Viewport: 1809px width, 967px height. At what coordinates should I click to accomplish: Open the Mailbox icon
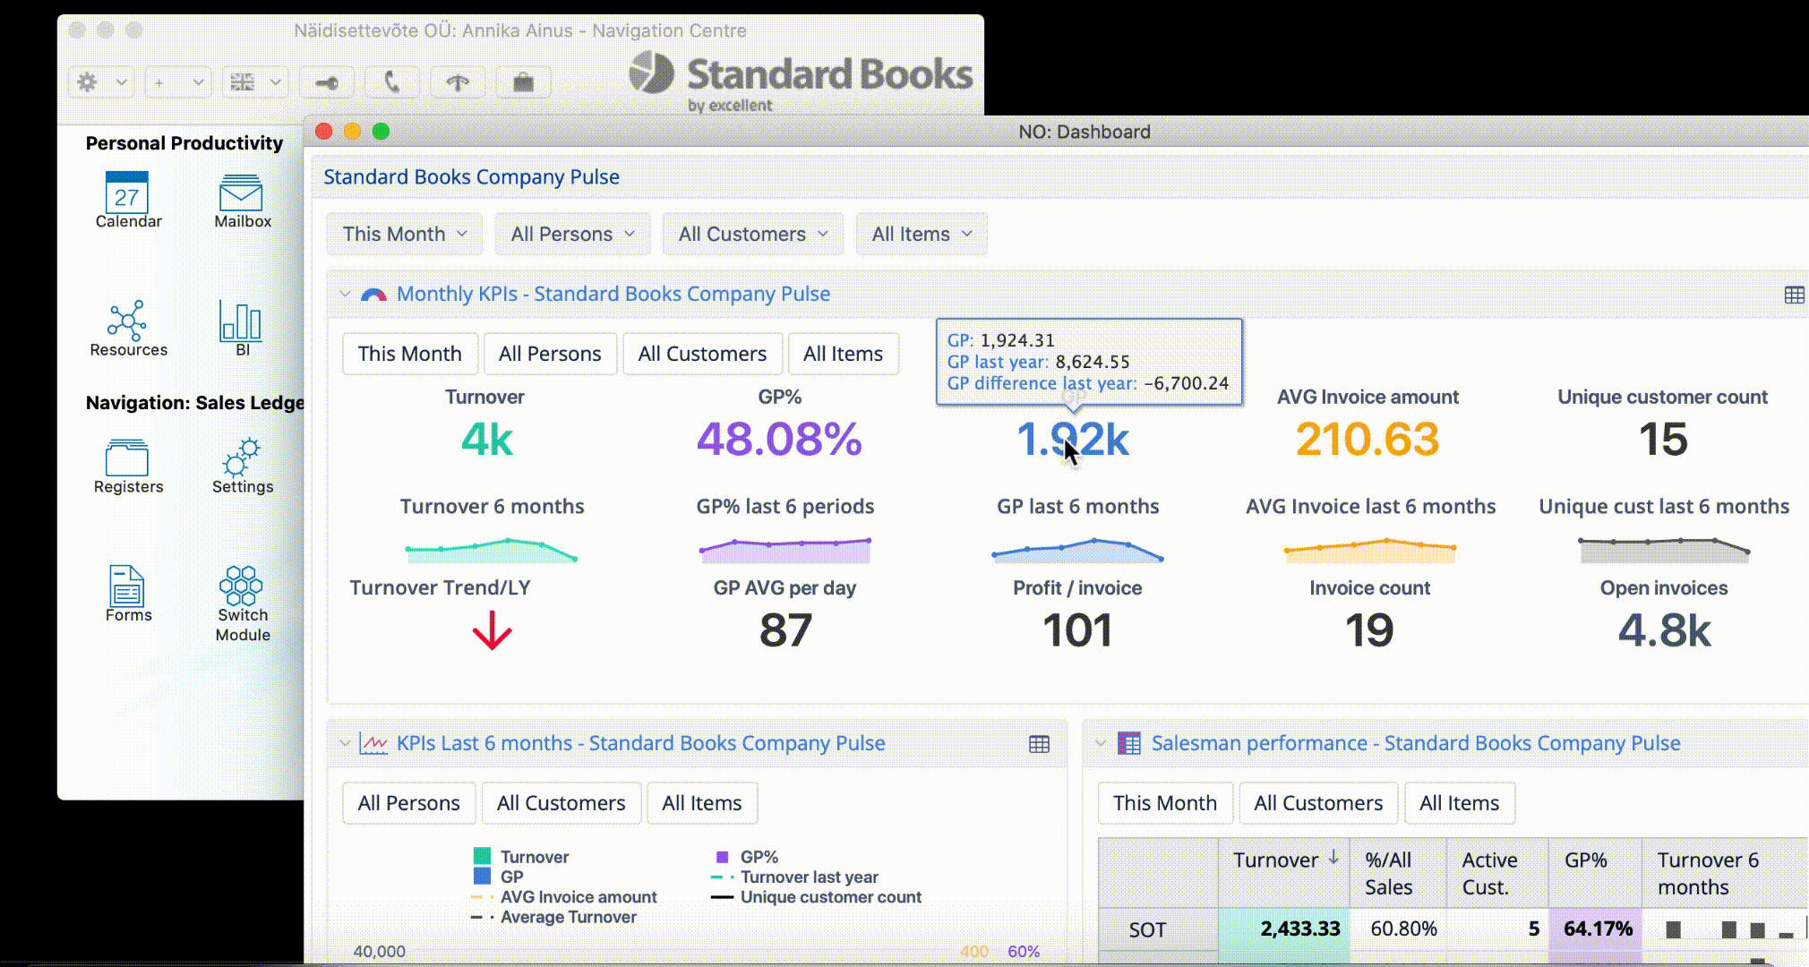[242, 201]
